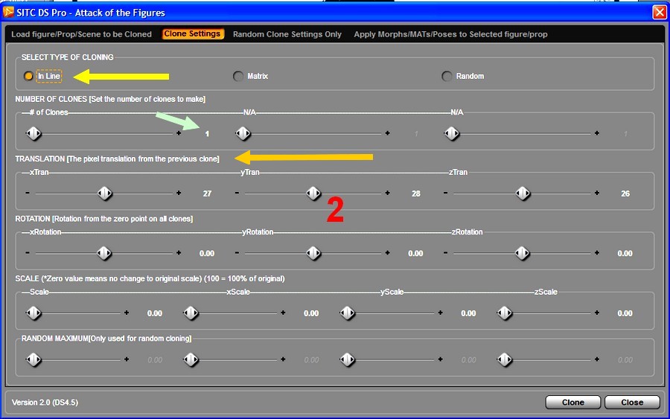670x419 pixels.
Task: Click the yRotation value field 0.00
Action: (x=415, y=254)
